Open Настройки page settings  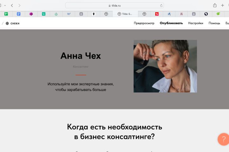tap(196, 23)
